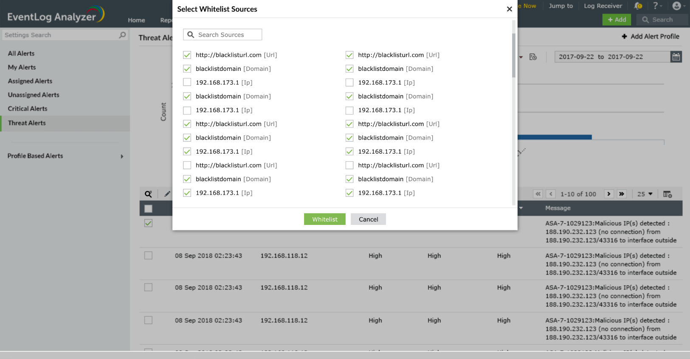The width and height of the screenshot is (690, 359).
Task: Toggle the unchecked http://blacklisturl.com [Url] in right column
Action: [x=349, y=165]
